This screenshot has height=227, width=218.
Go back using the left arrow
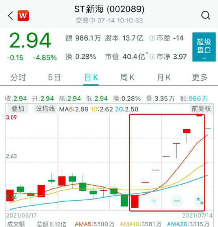point(10,16)
